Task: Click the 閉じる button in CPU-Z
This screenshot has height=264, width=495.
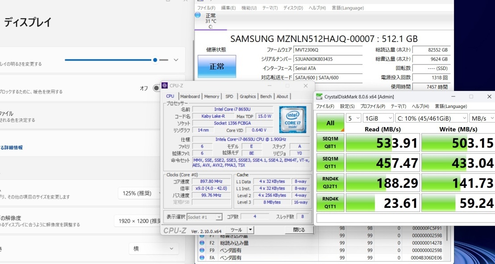Action: 299,230
